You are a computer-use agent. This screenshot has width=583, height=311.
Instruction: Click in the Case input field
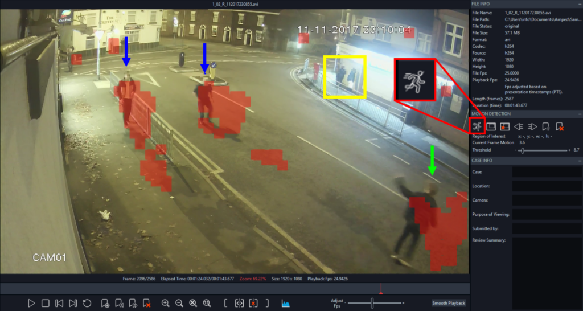[x=547, y=172]
